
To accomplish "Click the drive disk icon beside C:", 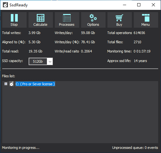I will pos(11,84).
